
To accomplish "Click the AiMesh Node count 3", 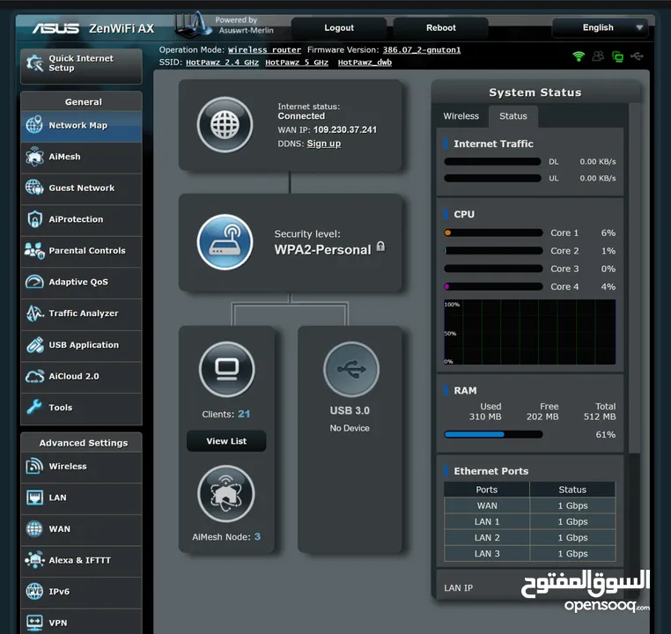I will tap(257, 536).
